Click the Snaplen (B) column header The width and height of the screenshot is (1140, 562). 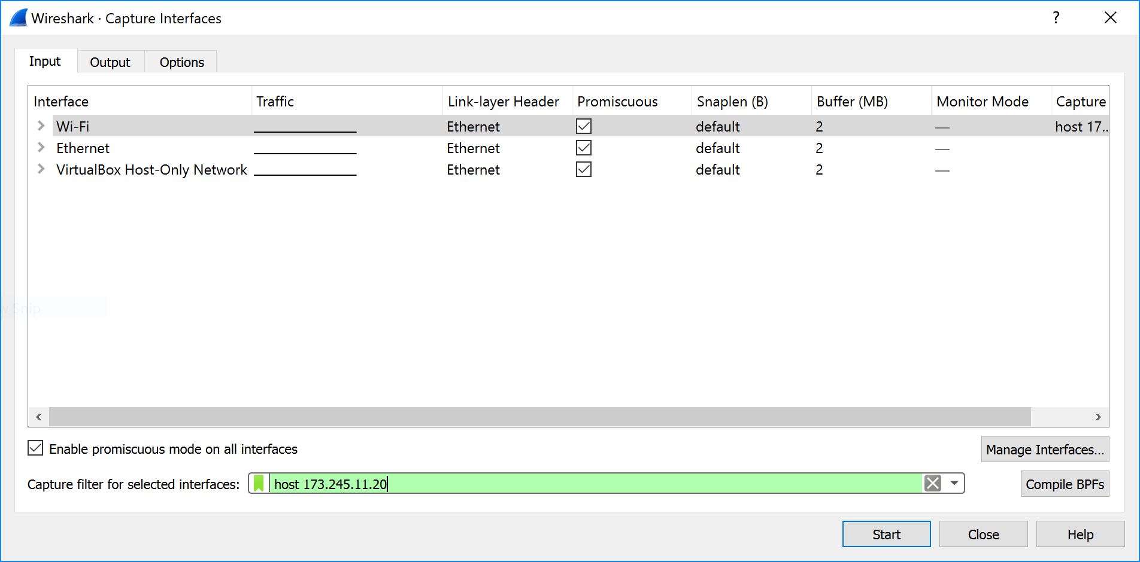[x=751, y=101]
